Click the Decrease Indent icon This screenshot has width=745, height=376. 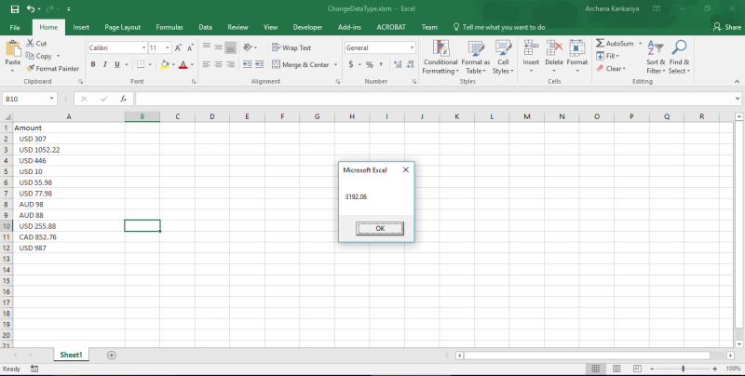(247, 64)
